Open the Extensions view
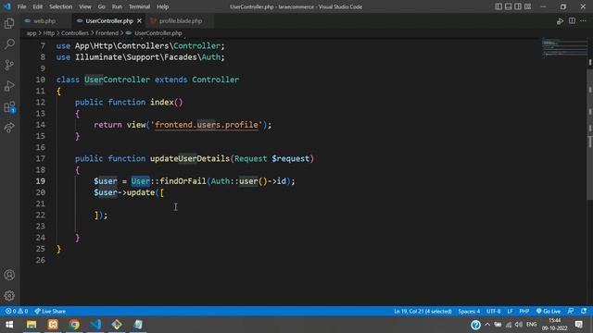Image resolution: width=593 pixels, height=333 pixels. coord(9,107)
